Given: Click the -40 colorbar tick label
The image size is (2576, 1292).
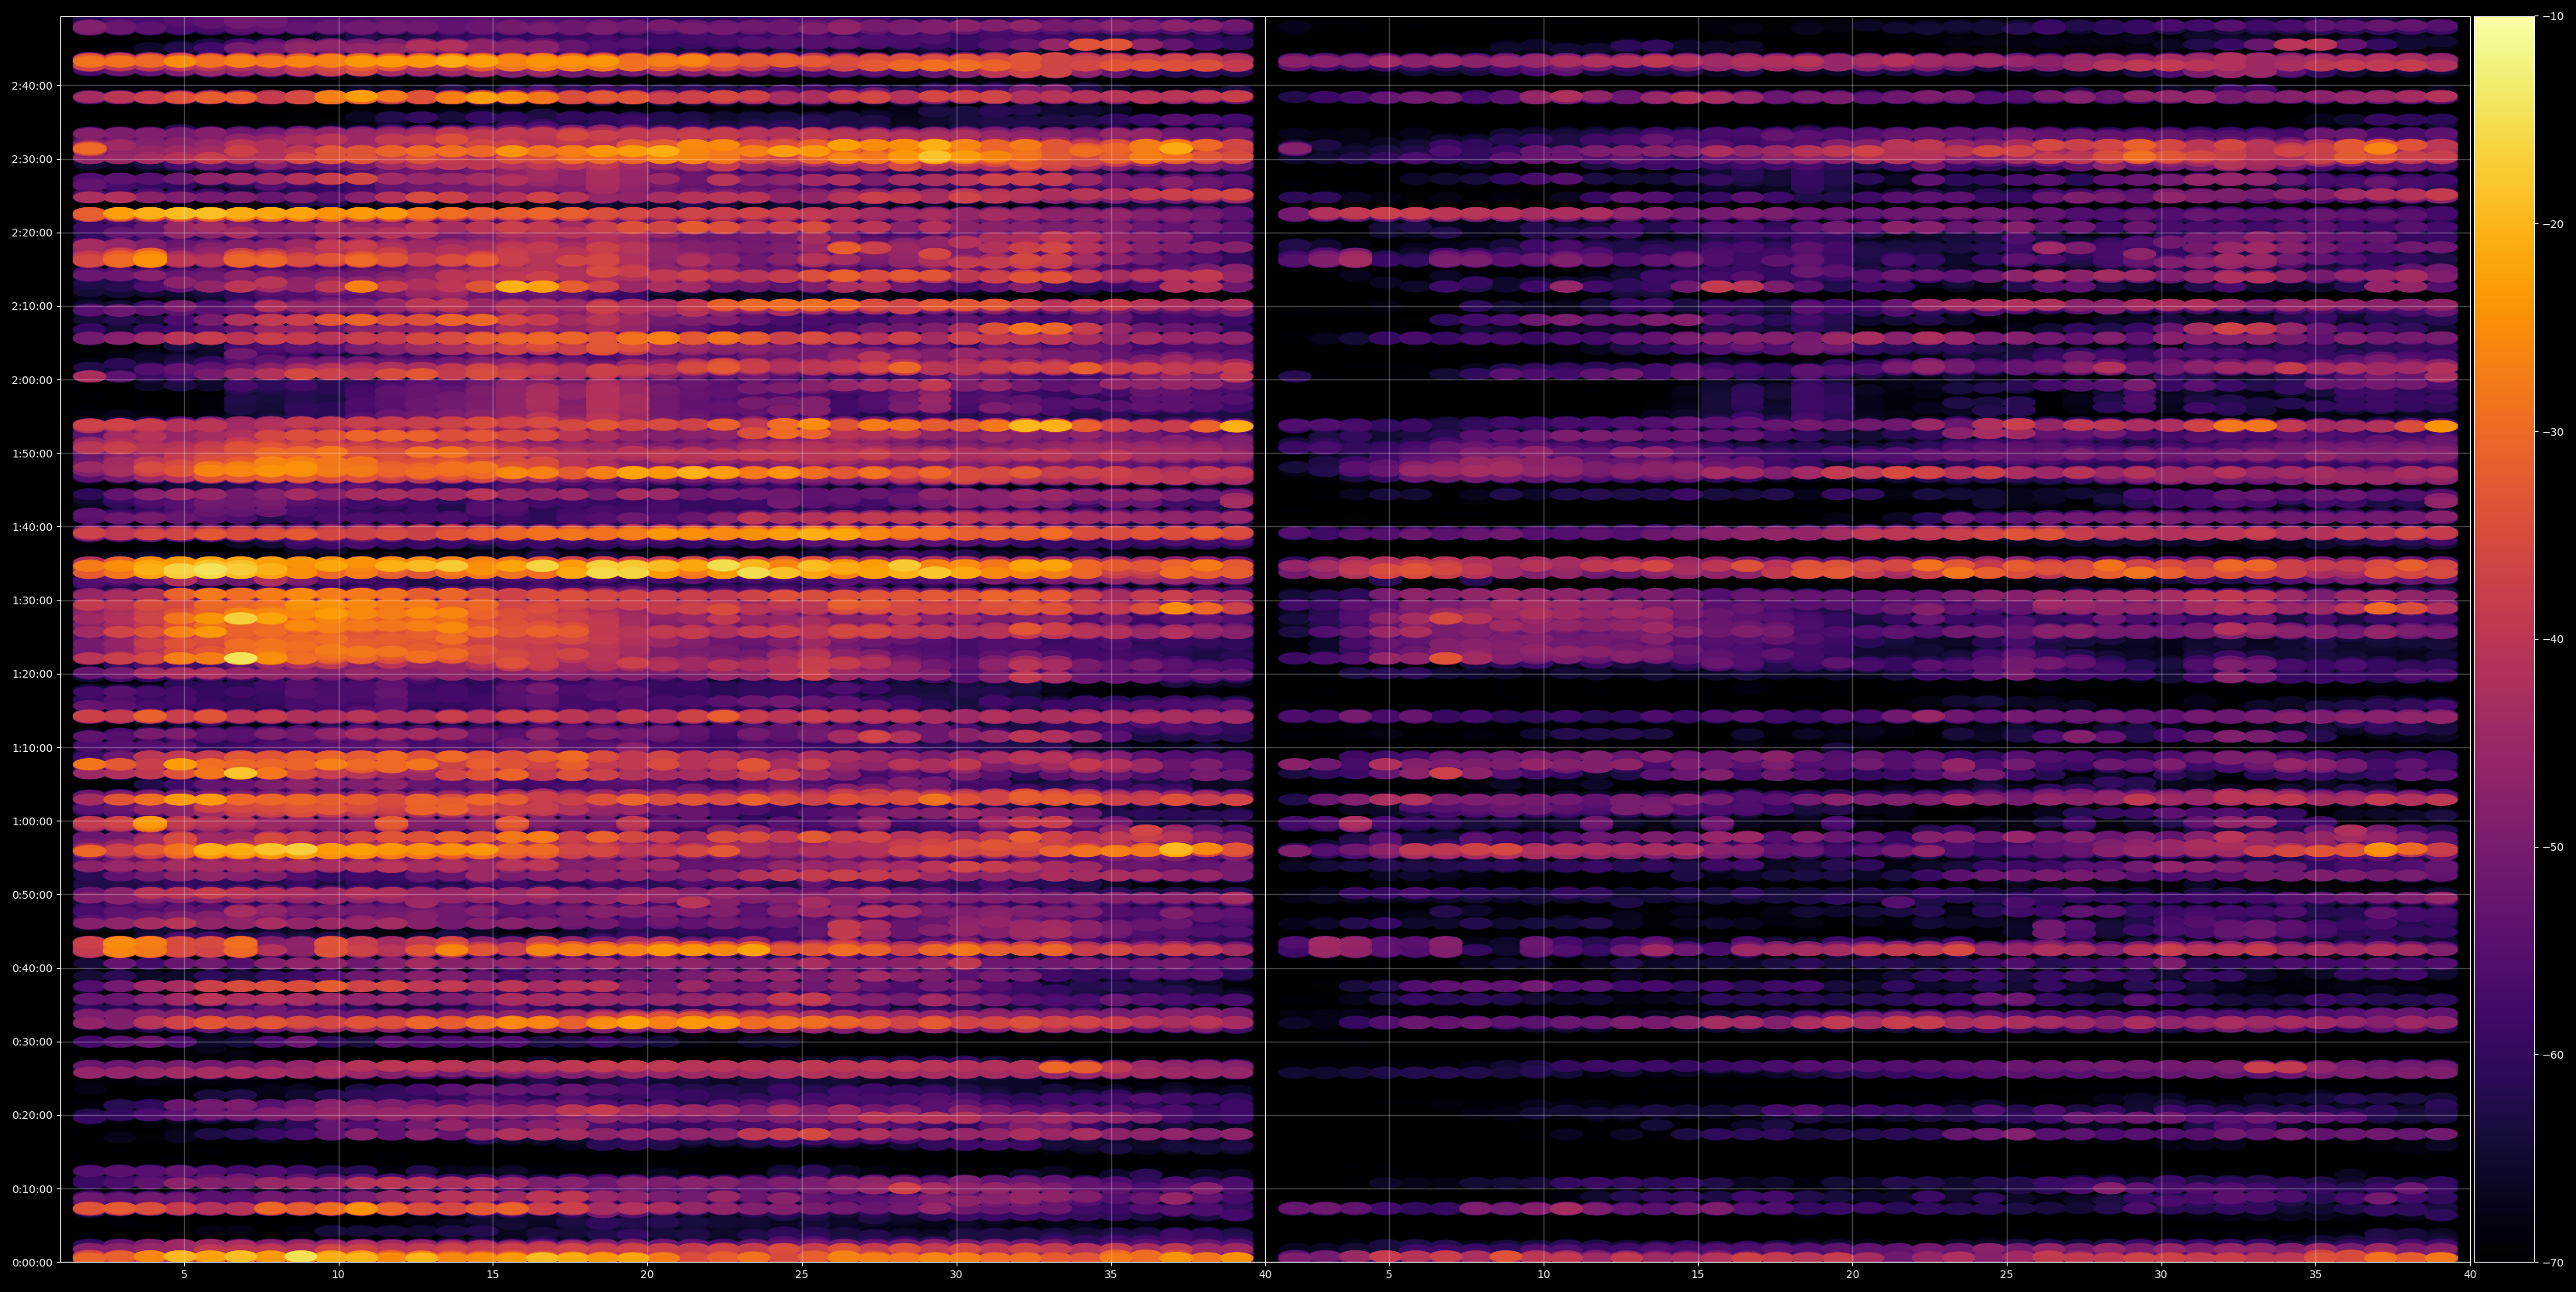Looking at the screenshot, I should (2553, 640).
